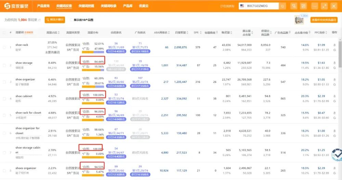The image size is (342, 180).
Task: Click 今日10:13排名 badge in shoe cabinet row
Action: (116, 103)
